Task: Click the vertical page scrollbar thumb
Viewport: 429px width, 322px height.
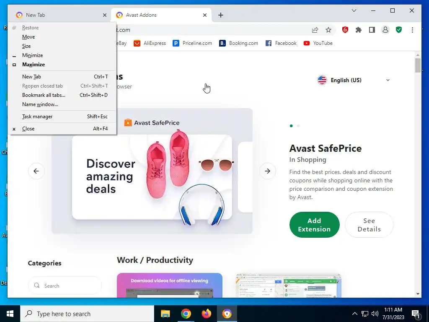Action: 418,65
